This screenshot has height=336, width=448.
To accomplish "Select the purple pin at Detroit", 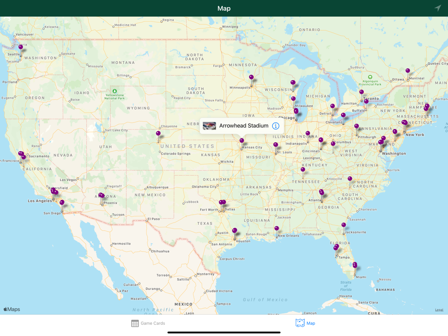I will pos(332,106).
